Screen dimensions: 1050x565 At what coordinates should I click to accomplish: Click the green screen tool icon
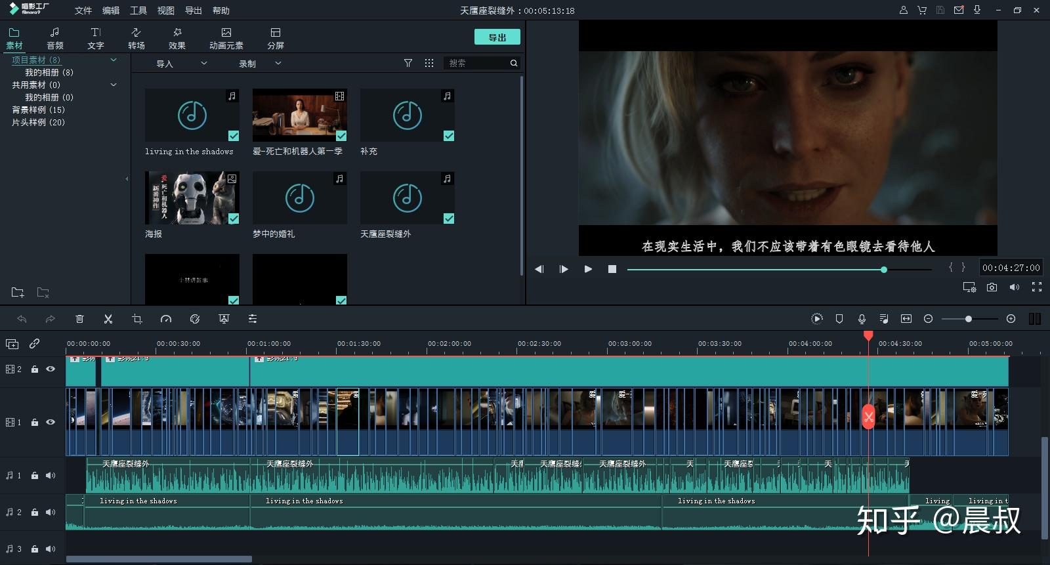pyautogui.click(x=224, y=319)
